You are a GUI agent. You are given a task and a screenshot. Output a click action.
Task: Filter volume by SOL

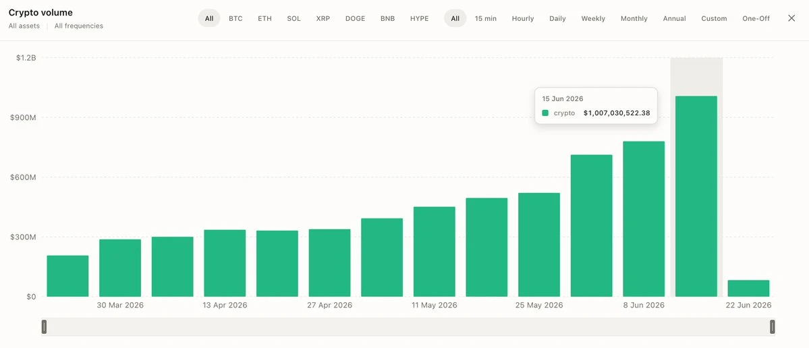pyautogui.click(x=294, y=18)
